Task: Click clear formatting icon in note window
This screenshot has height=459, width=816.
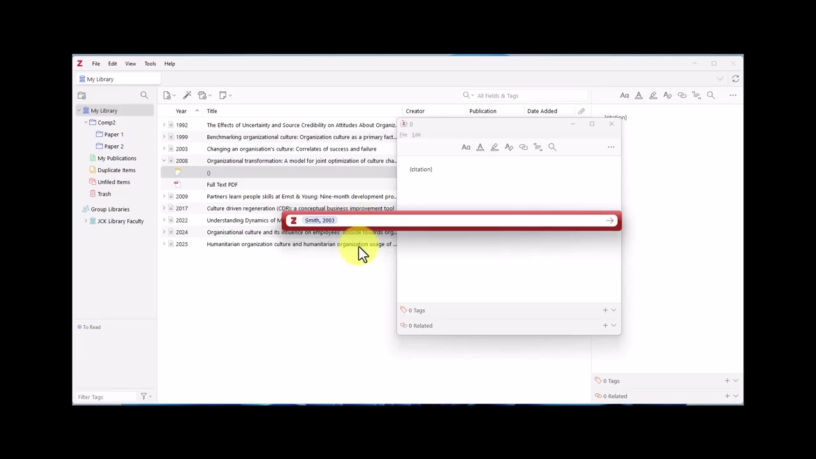Action: pos(509,147)
